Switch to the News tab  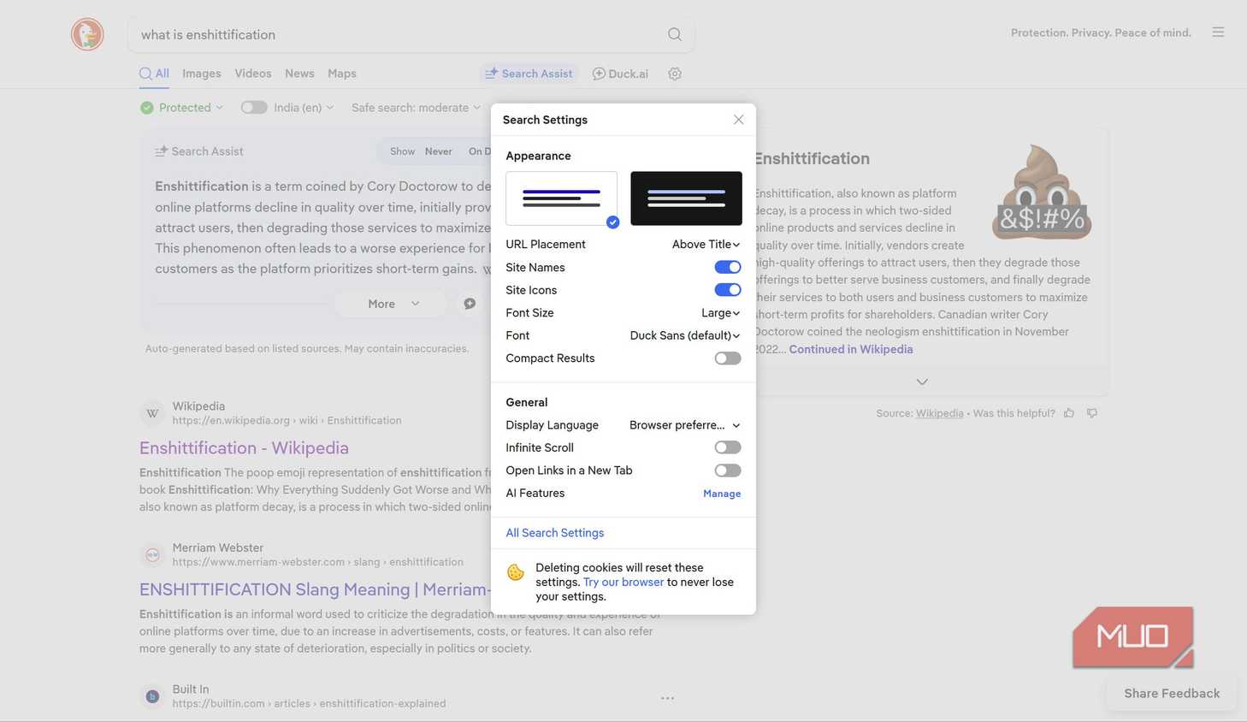[x=299, y=74]
